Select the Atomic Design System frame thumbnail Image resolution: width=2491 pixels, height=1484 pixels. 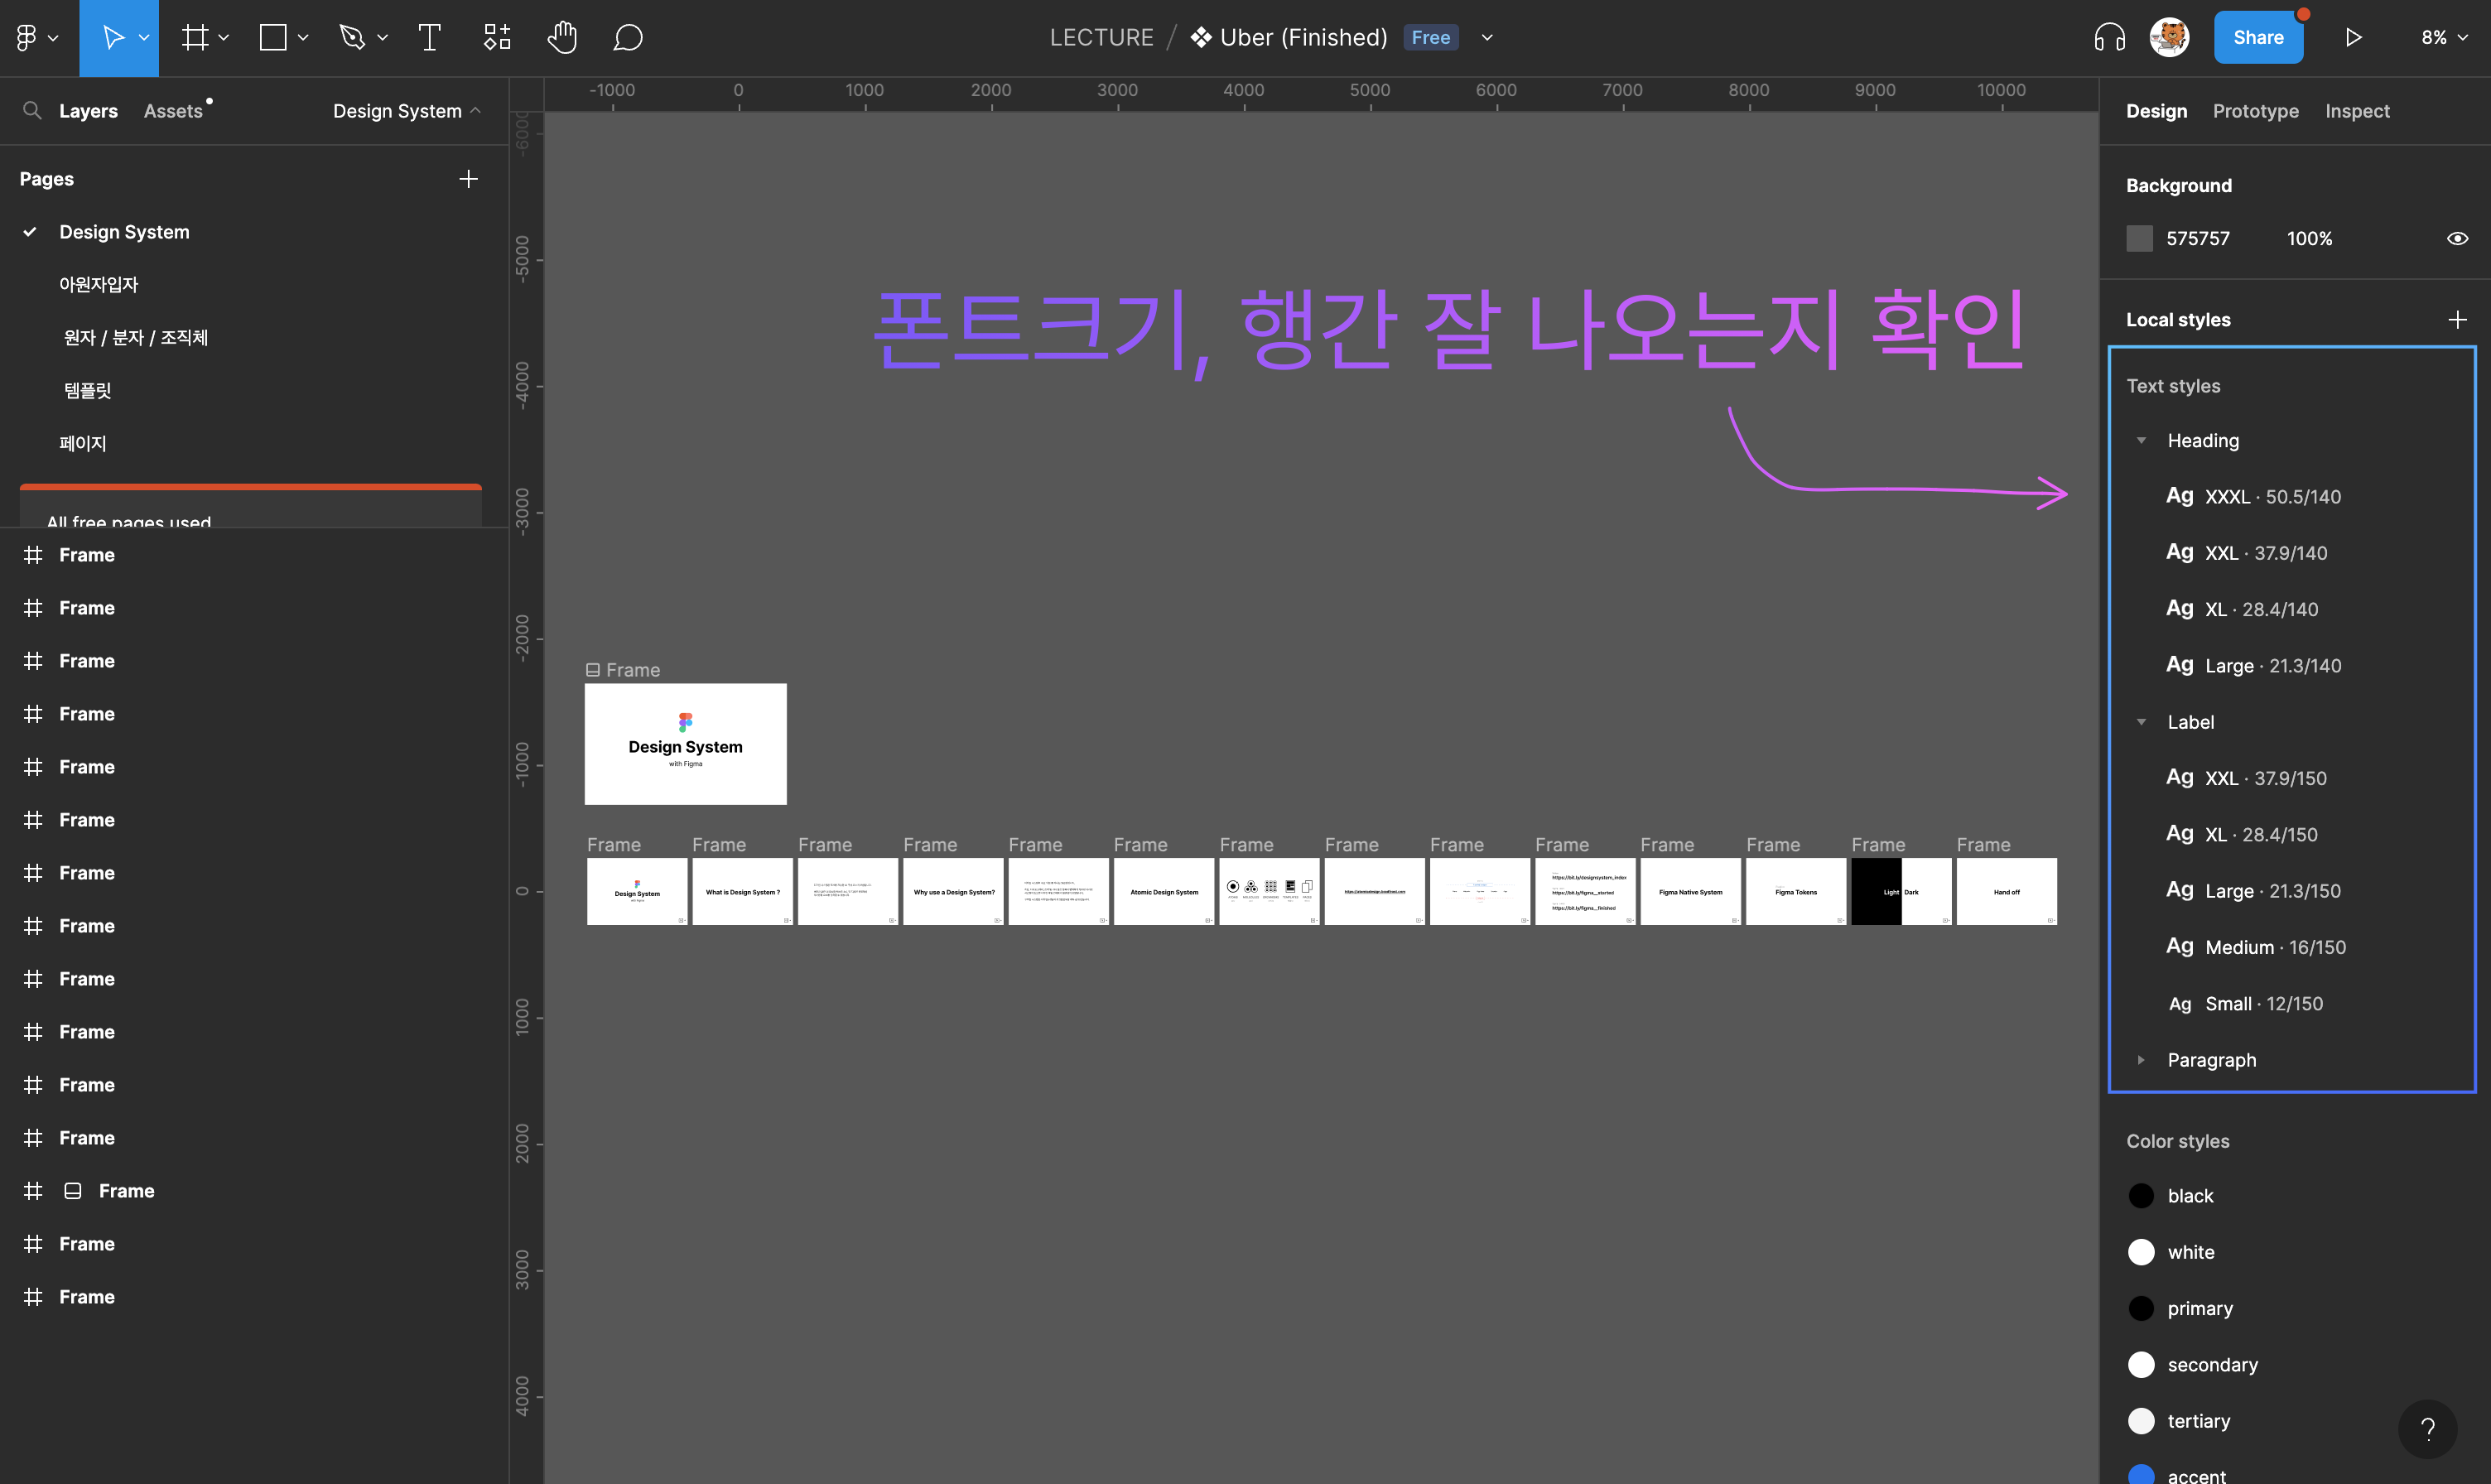coord(1164,891)
